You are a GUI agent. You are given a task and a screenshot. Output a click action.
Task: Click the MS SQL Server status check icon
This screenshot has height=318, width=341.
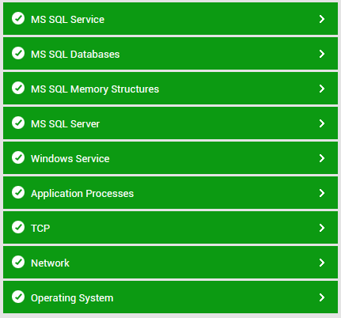point(18,123)
